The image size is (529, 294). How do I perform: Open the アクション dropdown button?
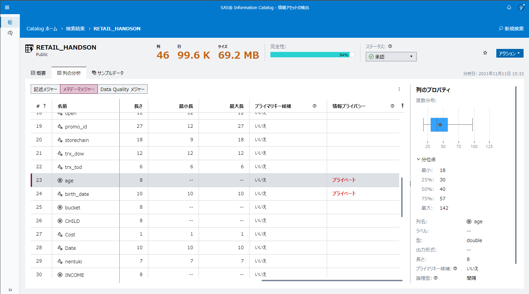point(510,53)
